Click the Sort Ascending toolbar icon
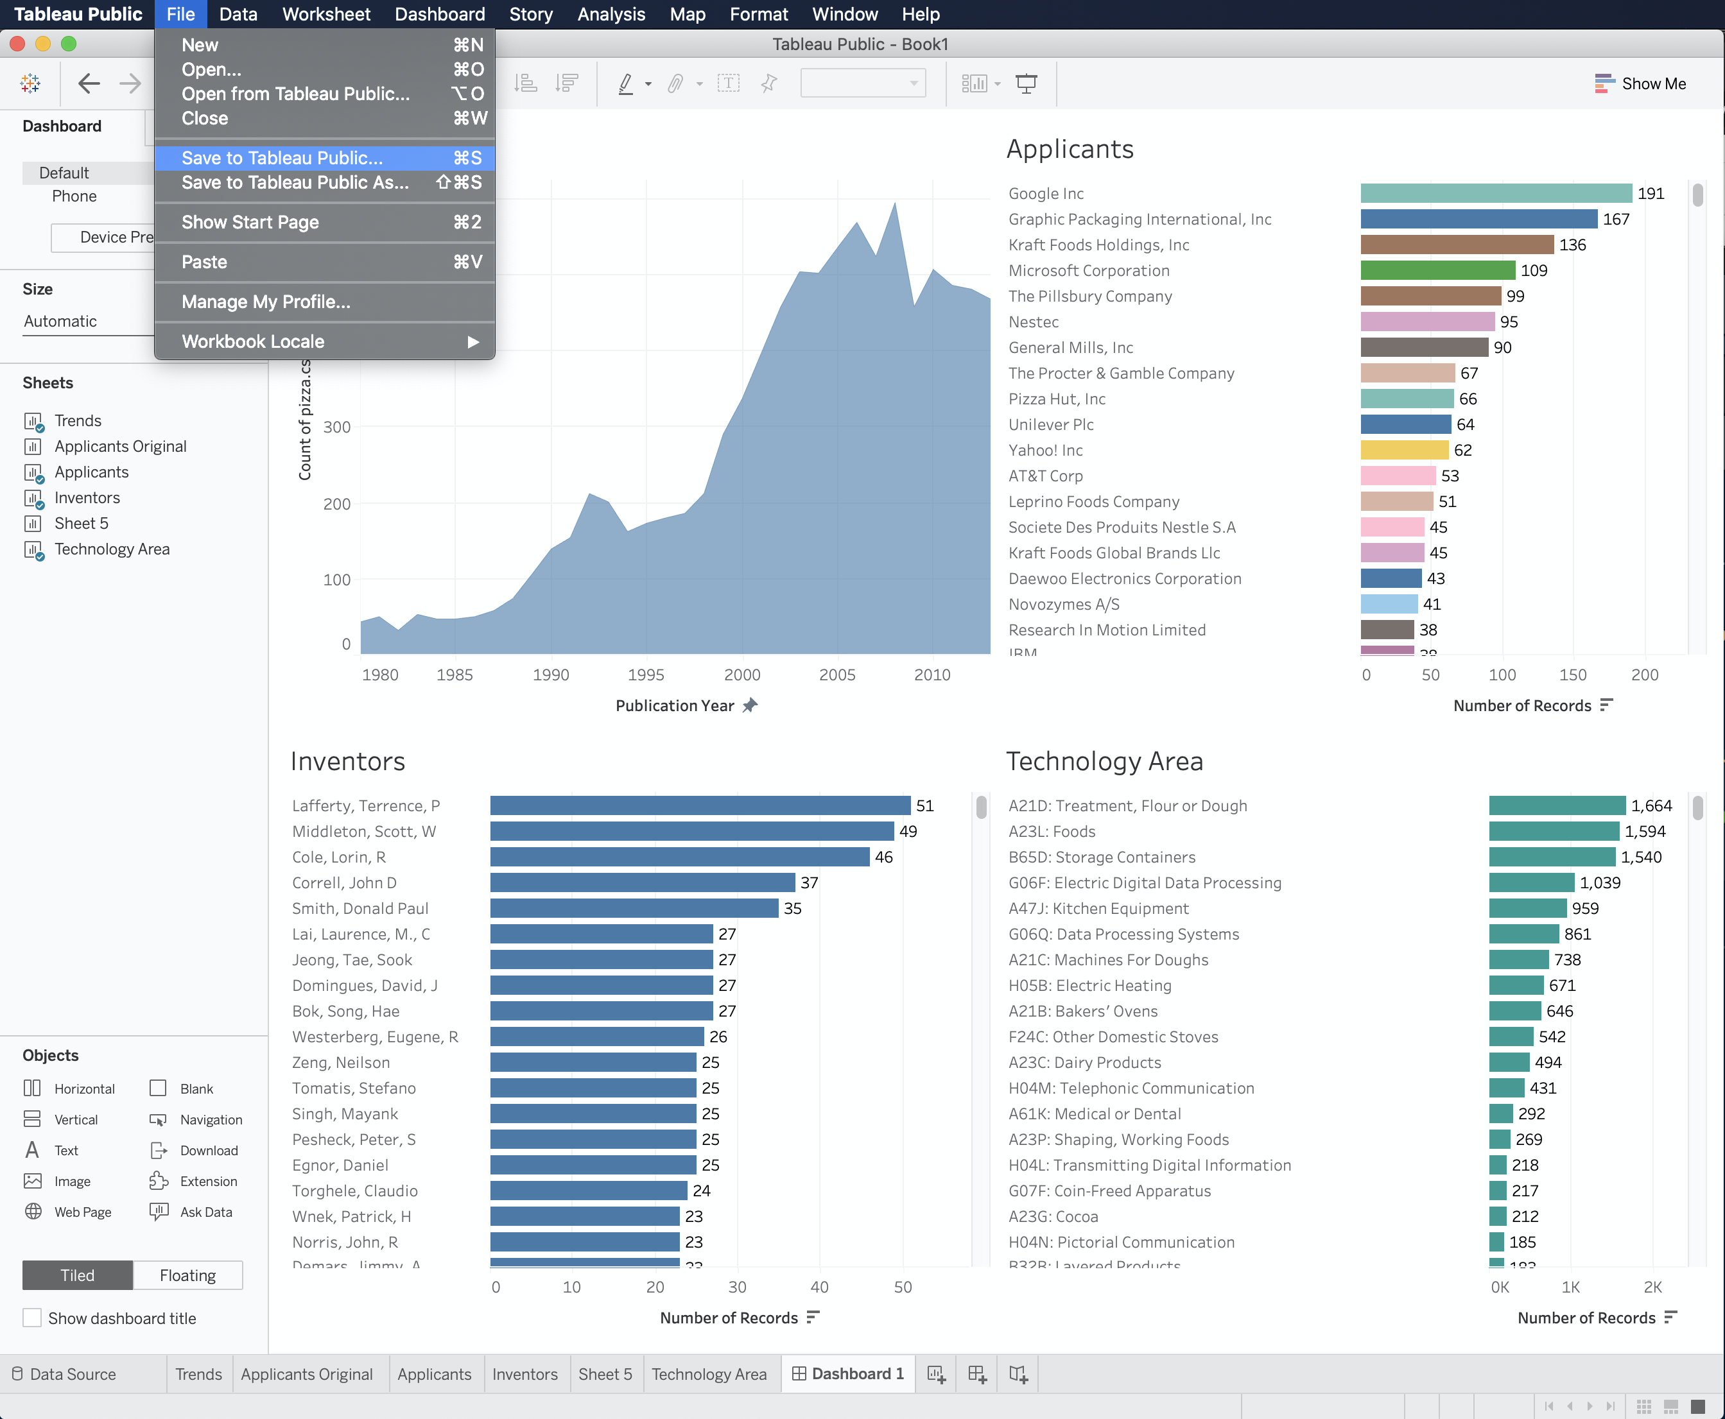The height and width of the screenshot is (1419, 1725). pos(527,83)
